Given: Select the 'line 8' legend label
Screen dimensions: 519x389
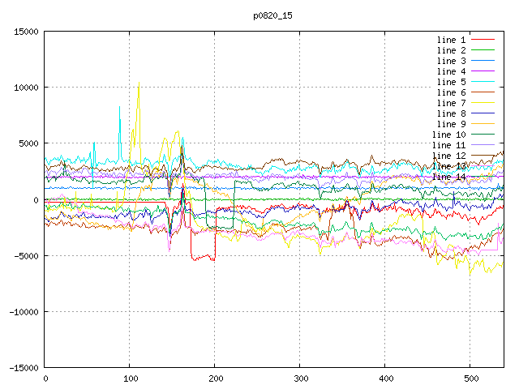Looking at the screenshot, I should [451, 113].
